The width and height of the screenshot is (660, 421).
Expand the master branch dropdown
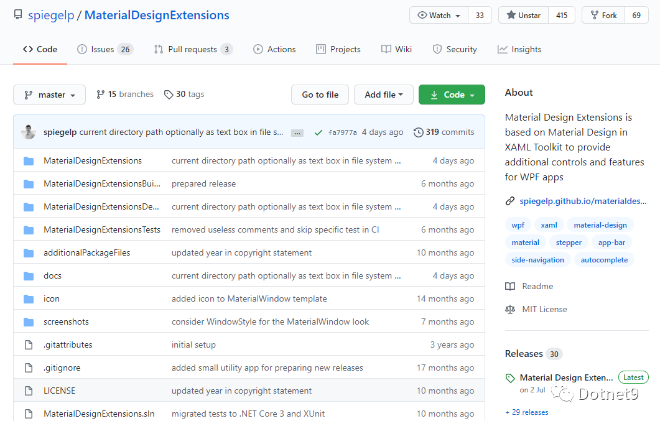tap(49, 95)
